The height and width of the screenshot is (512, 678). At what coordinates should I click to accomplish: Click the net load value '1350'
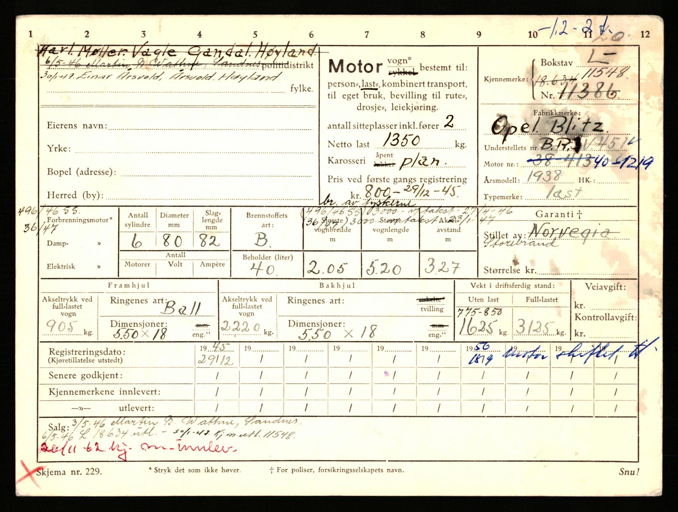point(402,140)
